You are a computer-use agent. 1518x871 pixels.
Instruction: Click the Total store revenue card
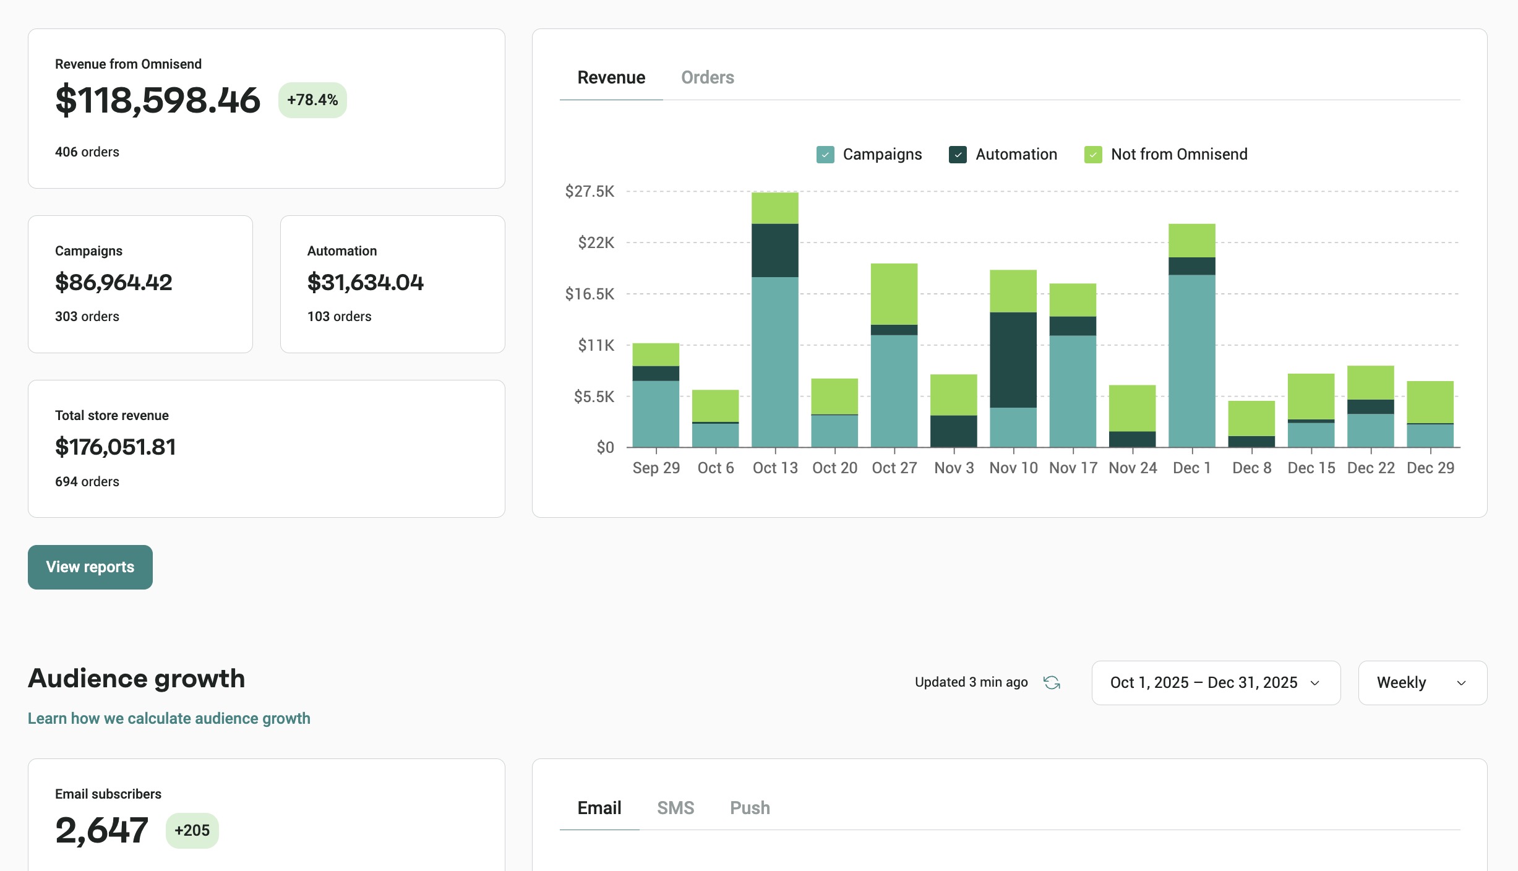click(266, 448)
